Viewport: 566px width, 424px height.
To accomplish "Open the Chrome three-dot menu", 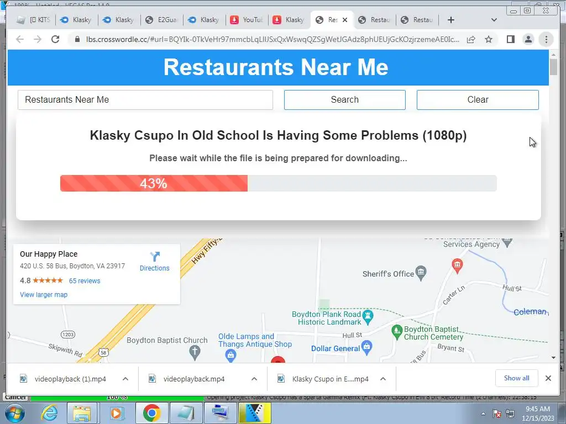I will click(x=546, y=39).
